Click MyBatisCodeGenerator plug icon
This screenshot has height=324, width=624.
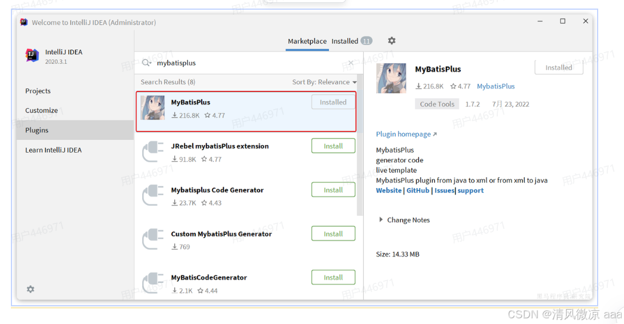point(153,283)
